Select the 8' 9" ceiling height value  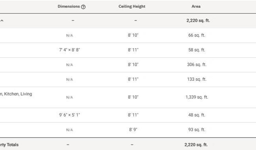pos(133,130)
